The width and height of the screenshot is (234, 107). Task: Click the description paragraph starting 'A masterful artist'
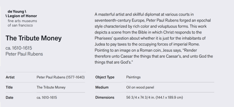point(154,38)
